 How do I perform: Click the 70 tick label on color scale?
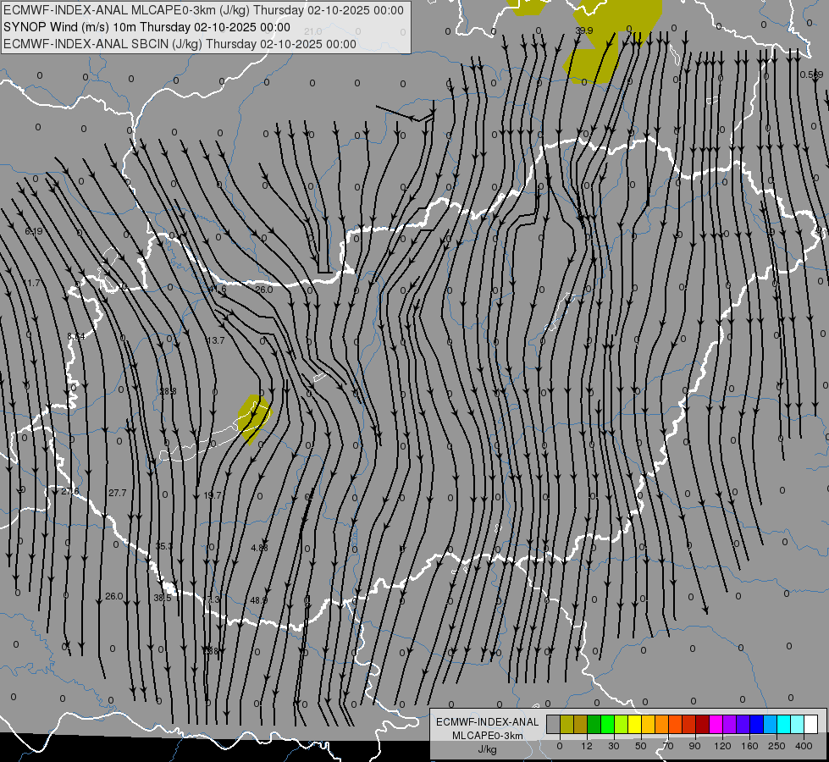(x=668, y=746)
